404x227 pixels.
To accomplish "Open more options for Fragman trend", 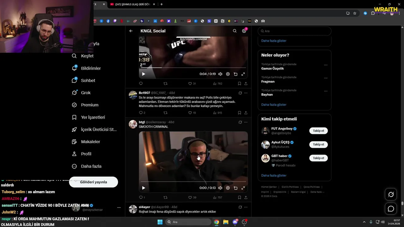I will point(326,78).
